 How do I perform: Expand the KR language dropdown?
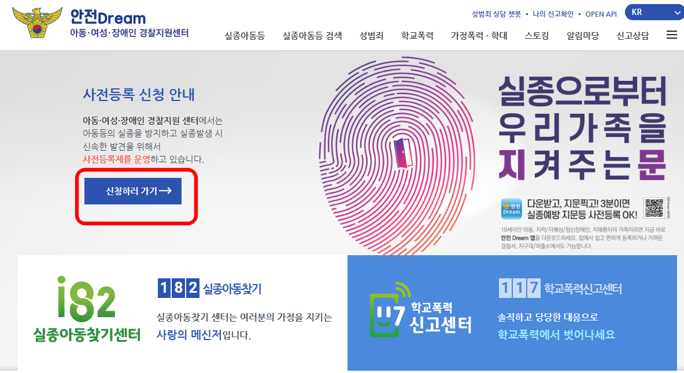654,12
